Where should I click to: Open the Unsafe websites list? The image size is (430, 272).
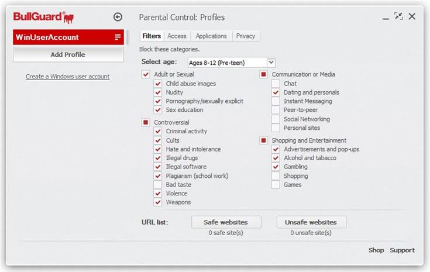click(x=311, y=222)
